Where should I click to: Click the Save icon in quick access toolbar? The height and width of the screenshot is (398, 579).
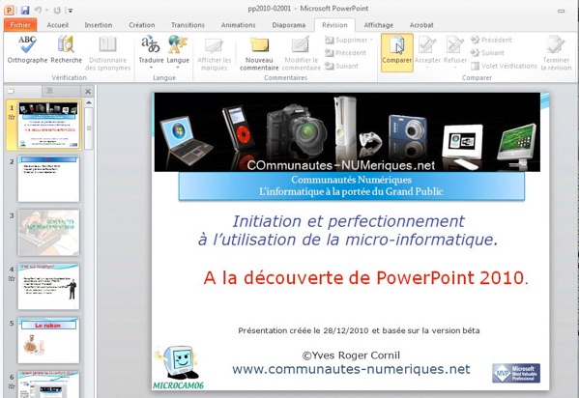tap(25, 10)
